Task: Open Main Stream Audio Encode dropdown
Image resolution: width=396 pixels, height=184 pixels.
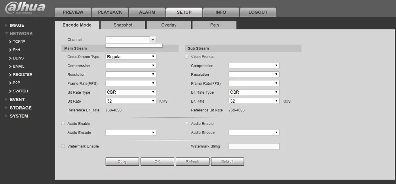Action: click(x=131, y=132)
